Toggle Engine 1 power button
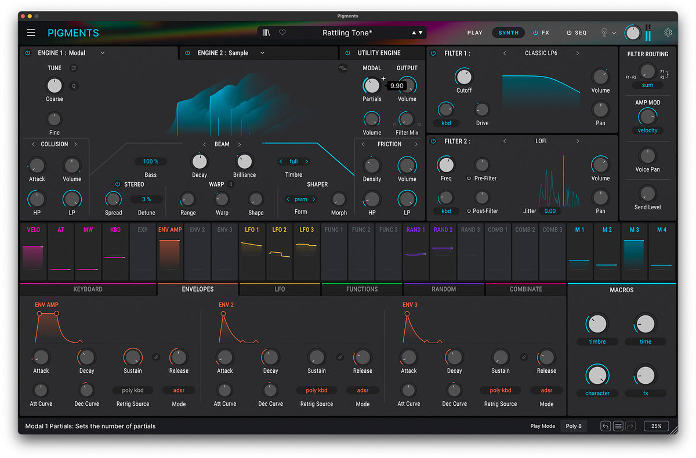 pos(27,53)
